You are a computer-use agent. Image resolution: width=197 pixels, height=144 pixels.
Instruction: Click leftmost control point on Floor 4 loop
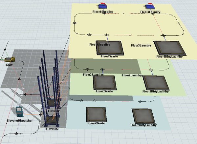click(x=75, y=23)
